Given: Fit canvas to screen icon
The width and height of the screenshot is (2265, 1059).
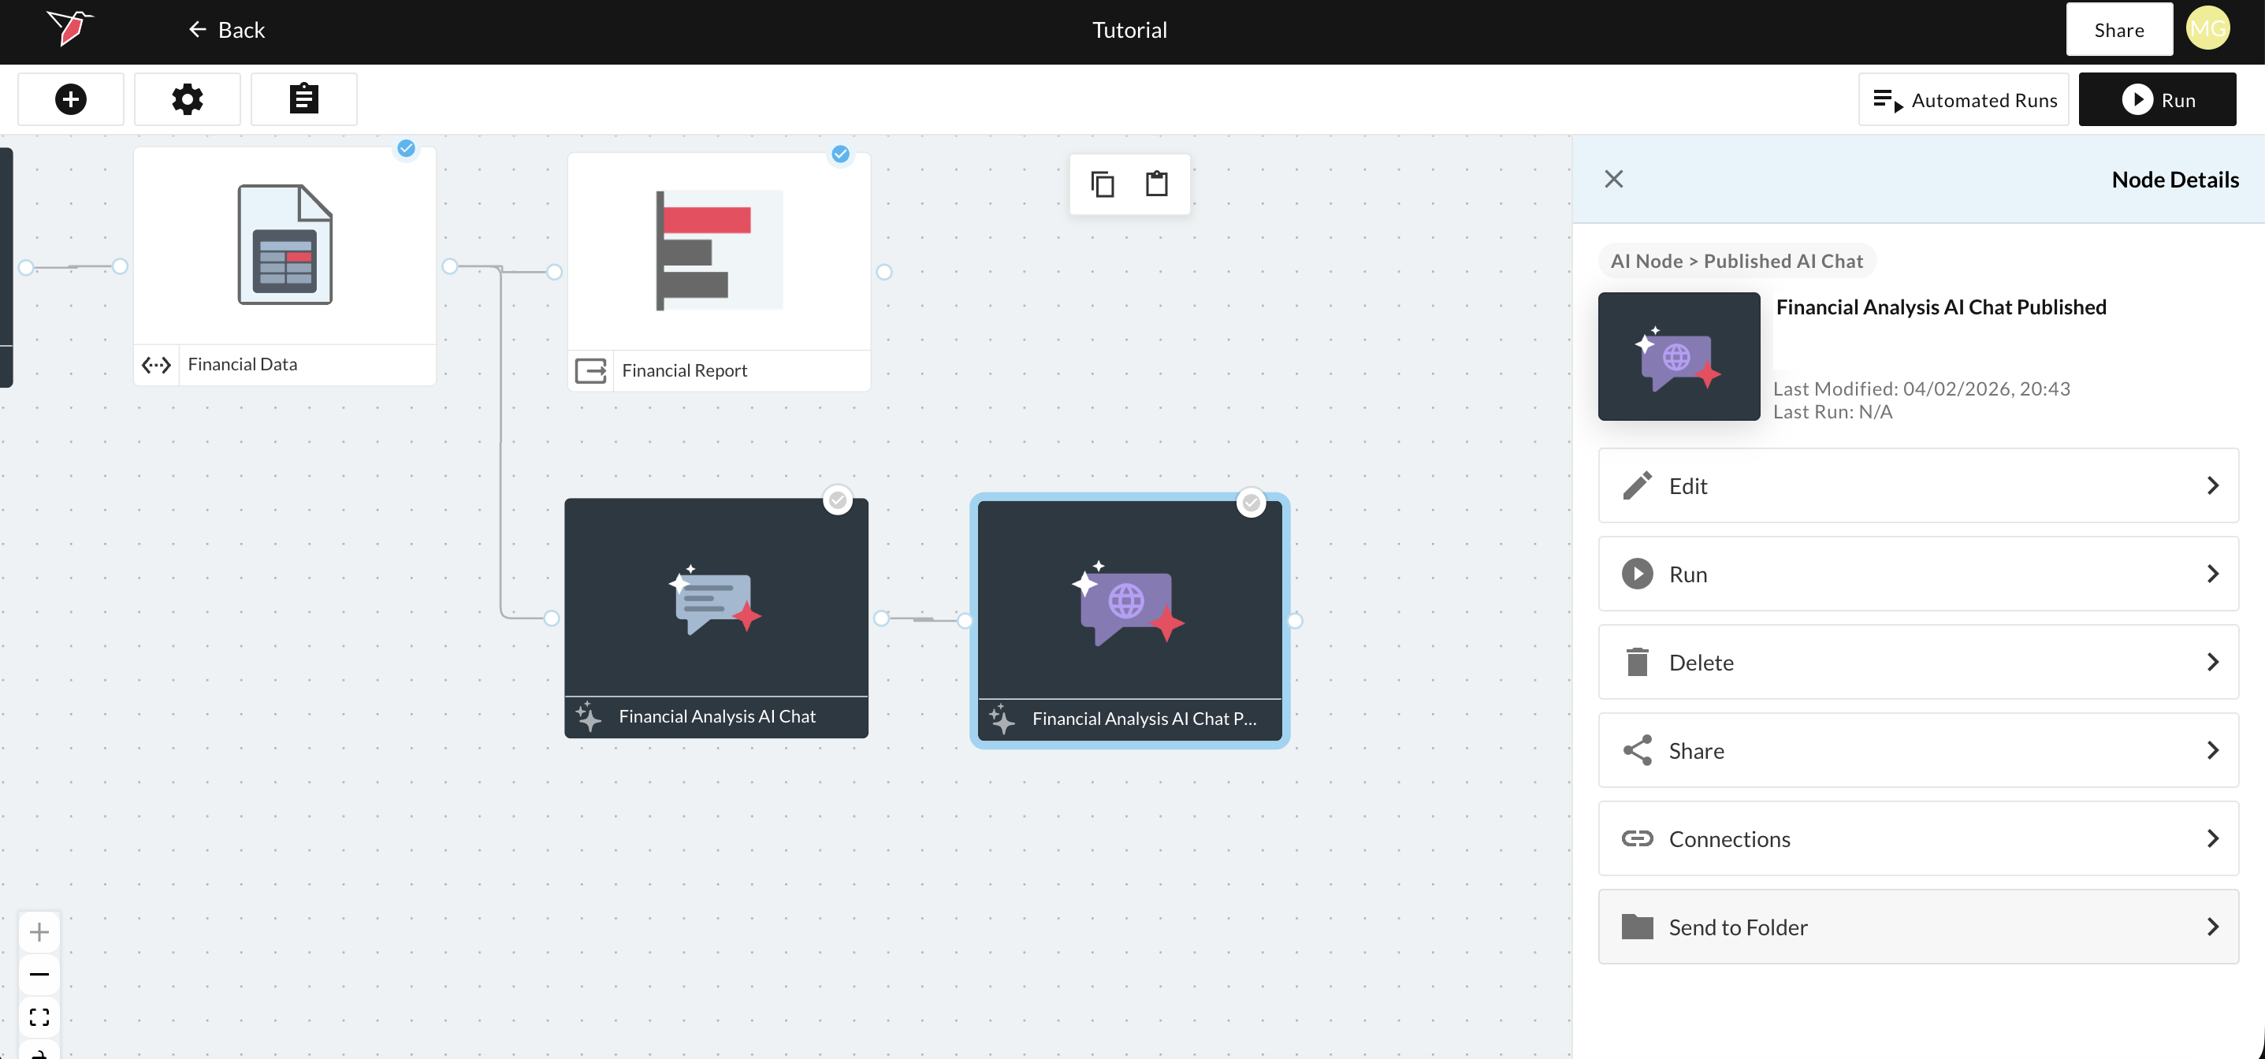Looking at the screenshot, I should click(39, 1016).
